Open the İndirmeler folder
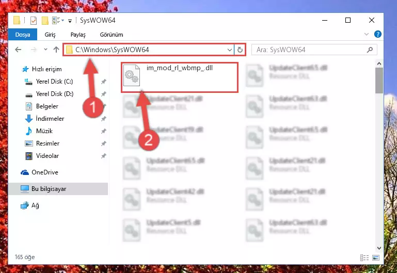Viewport: 397px width, 273px height. pyautogui.click(x=50, y=119)
